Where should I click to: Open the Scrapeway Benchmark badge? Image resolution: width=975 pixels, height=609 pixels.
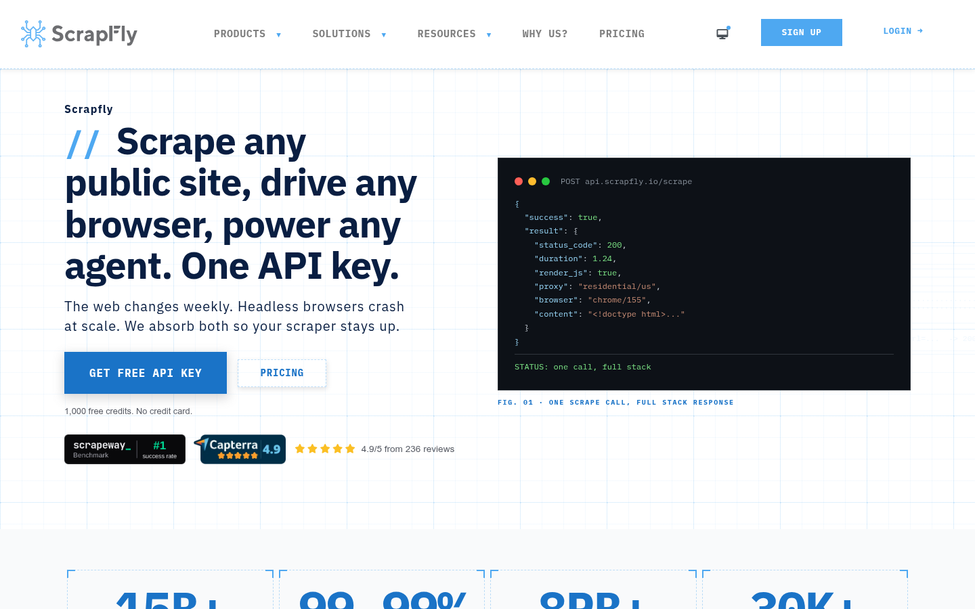coord(125,449)
